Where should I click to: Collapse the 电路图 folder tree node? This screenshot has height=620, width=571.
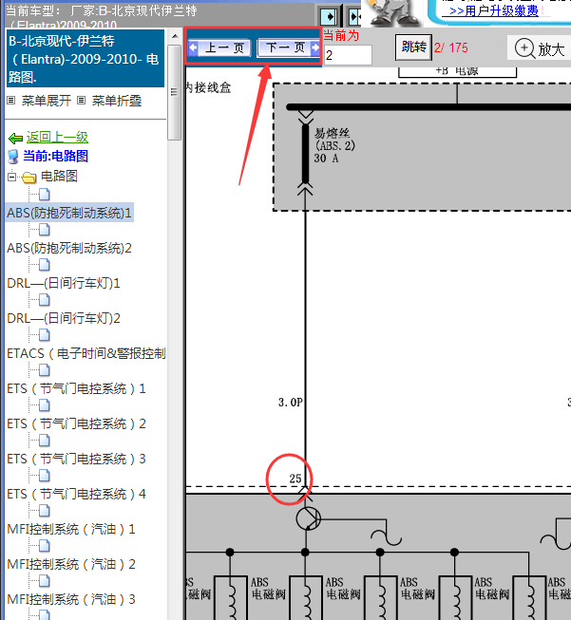(x=11, y=177)
